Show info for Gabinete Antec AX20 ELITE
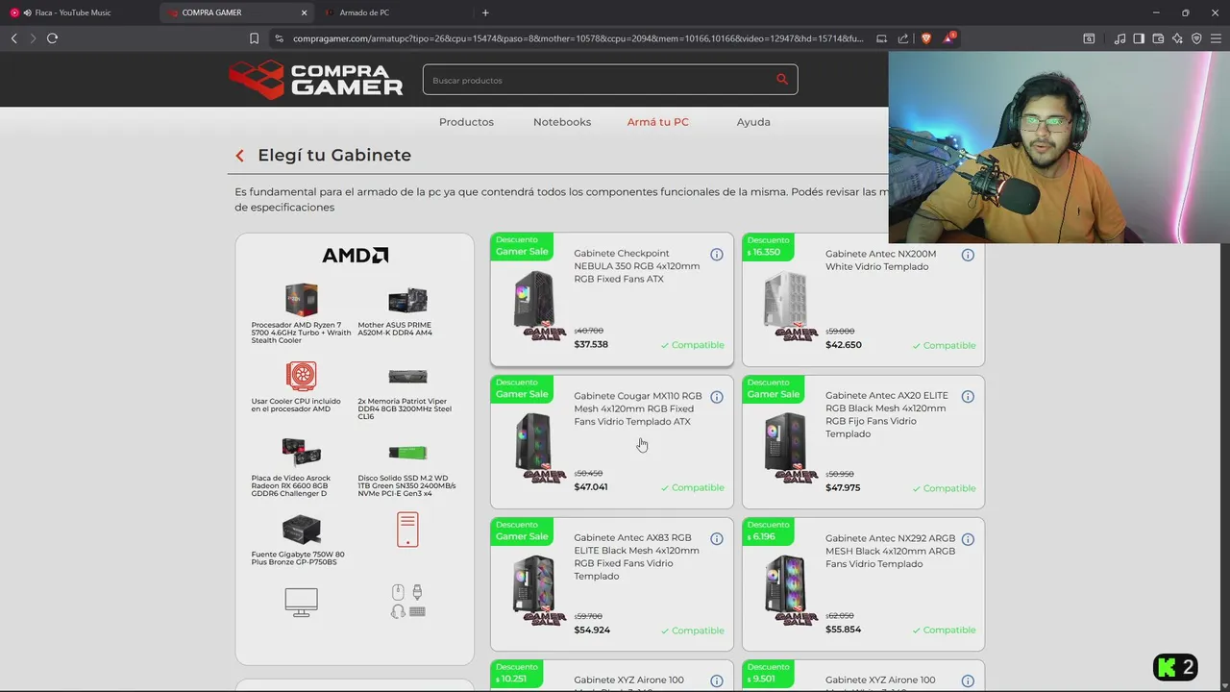 [x=968, y=397]
